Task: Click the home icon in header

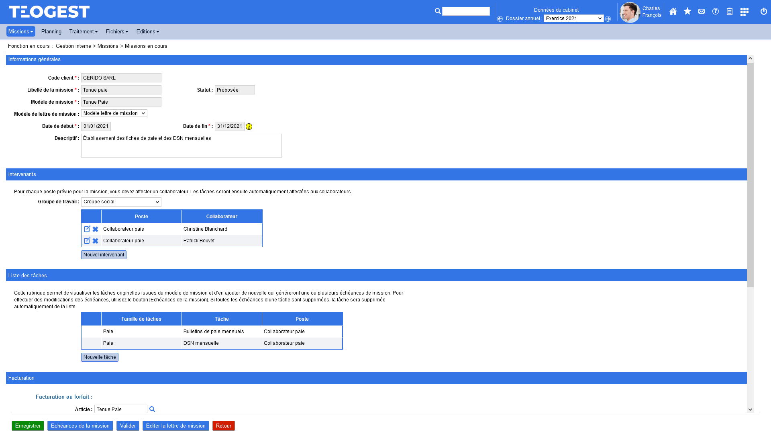Action: point(673,12)
